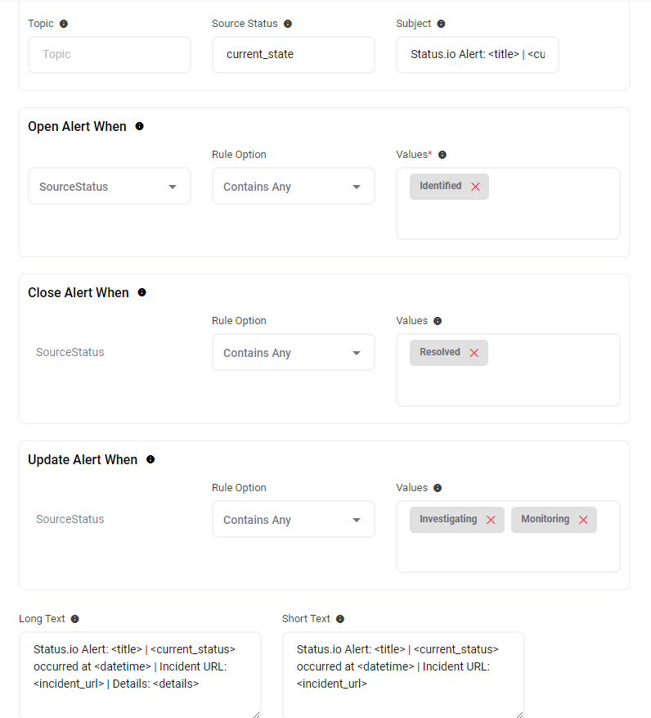Click the info icon next to Subject
This screenshot has width=651, height=718.
[x=442, y=24]
